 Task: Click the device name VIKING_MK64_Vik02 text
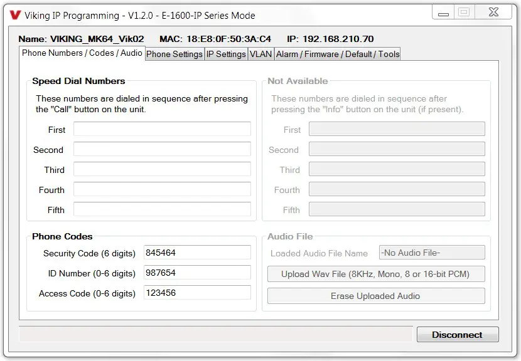pyautogui.click(x=97, y=39)
